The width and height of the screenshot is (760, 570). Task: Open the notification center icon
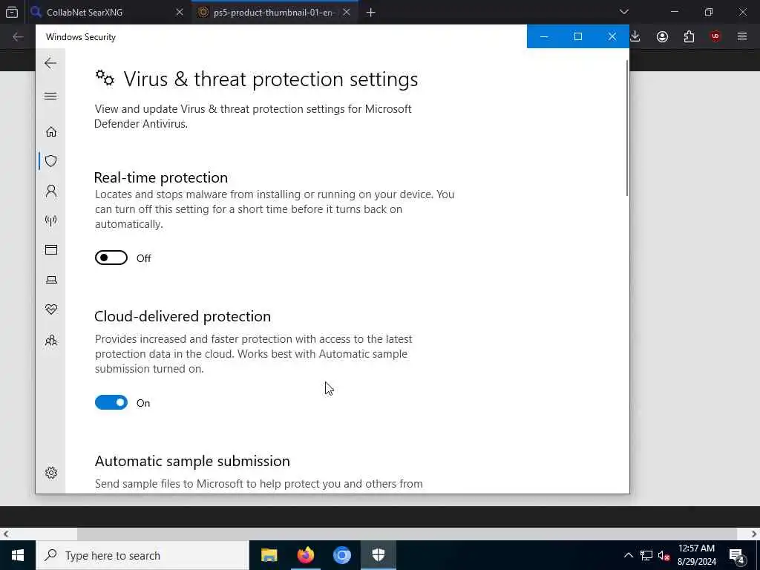pos(737,556)
